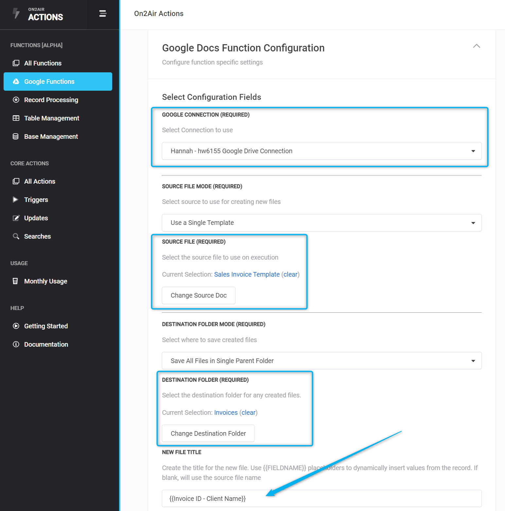Select the Google Functions sidebar icon
505x511 pixels.
[x=16, y=82]
